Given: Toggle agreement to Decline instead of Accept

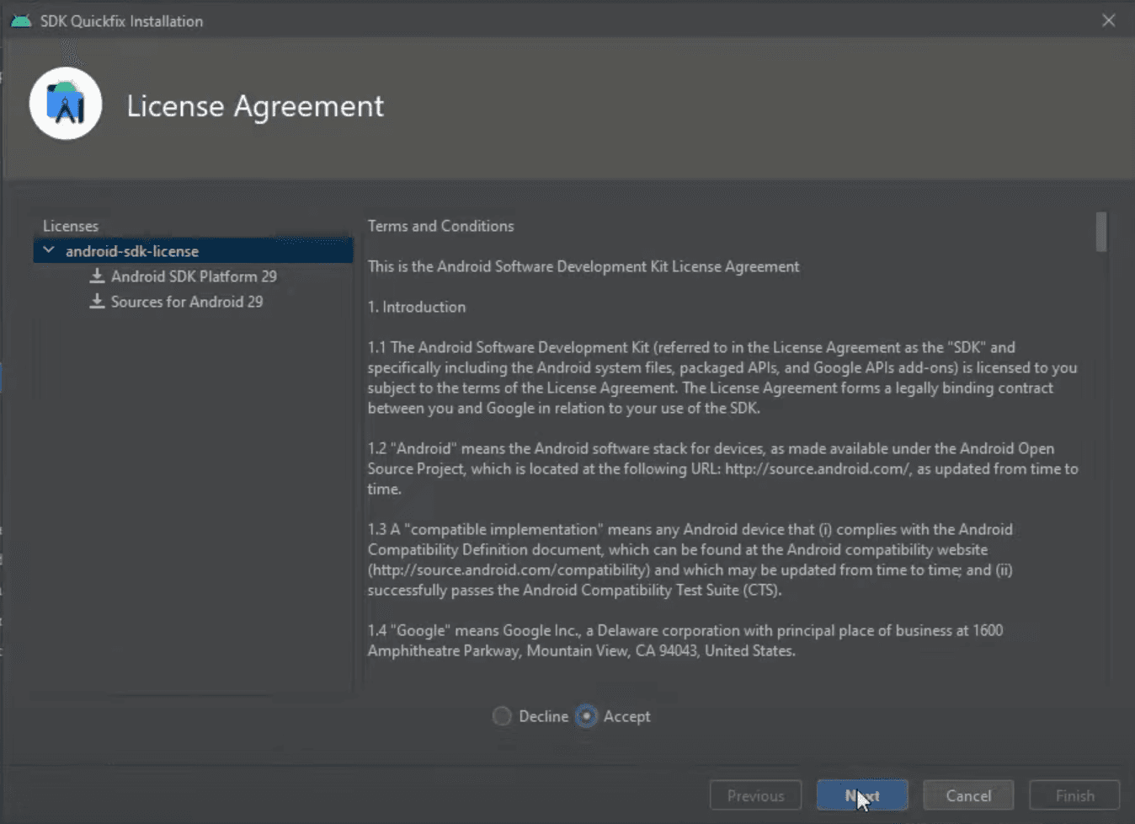Looking at the screenshot, I should pos(502,715).
